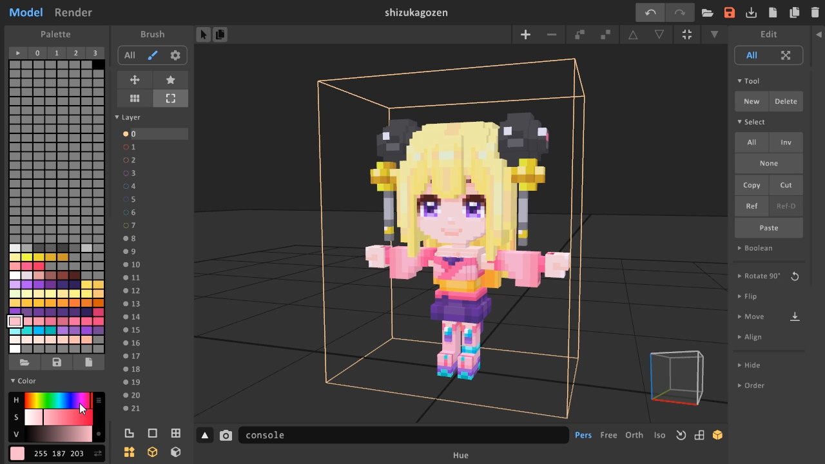The width and height of the screenshot is (825, 464).
Task: Toggle the yellow cube display icon at bottom right
Action: [x=717, y=436]
